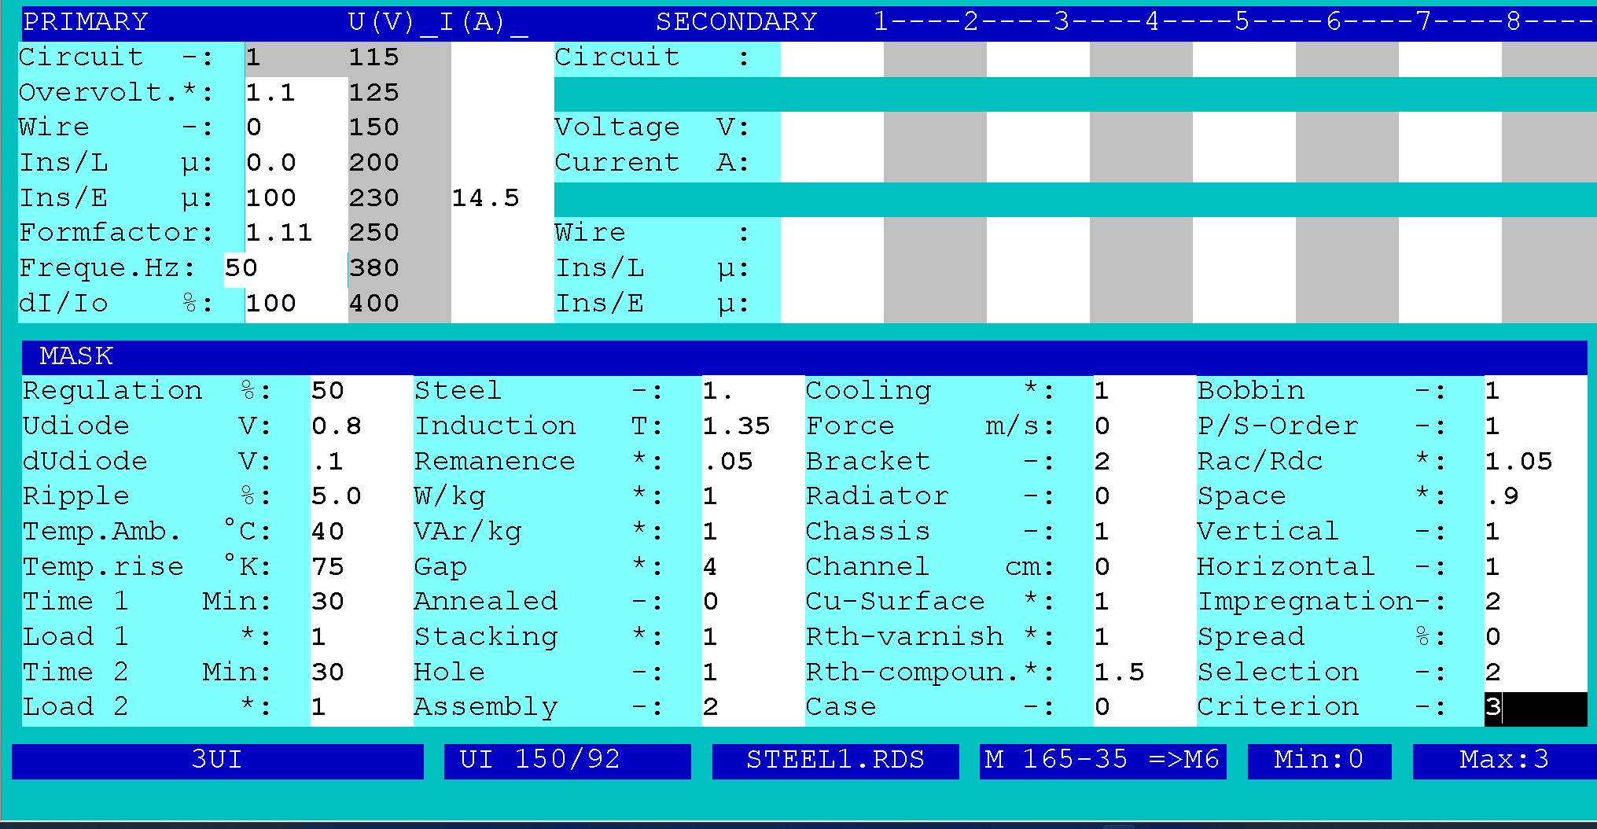Click the P/S-Order value field
Screen dimensions: 1597x829
pyautogui.click(x=1536, y=427)
